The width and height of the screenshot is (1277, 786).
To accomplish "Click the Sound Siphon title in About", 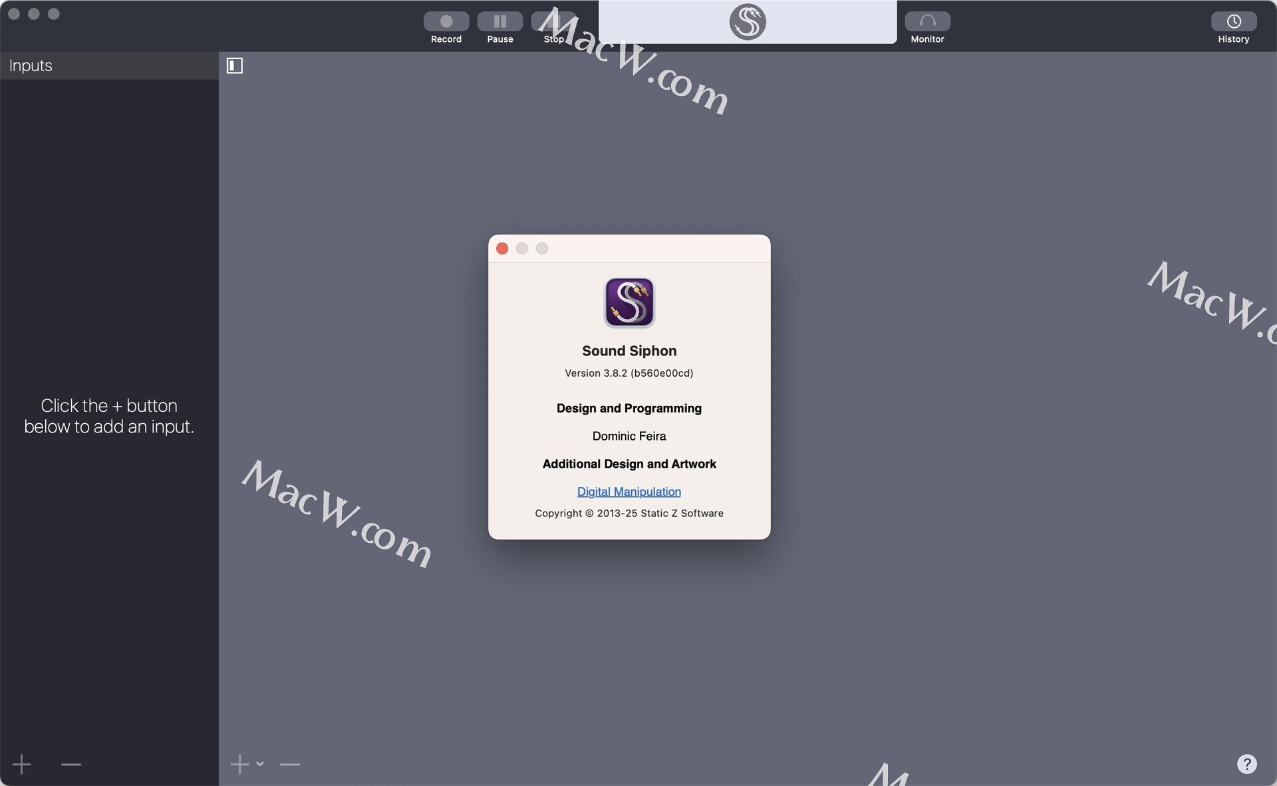I will point(629,351).
